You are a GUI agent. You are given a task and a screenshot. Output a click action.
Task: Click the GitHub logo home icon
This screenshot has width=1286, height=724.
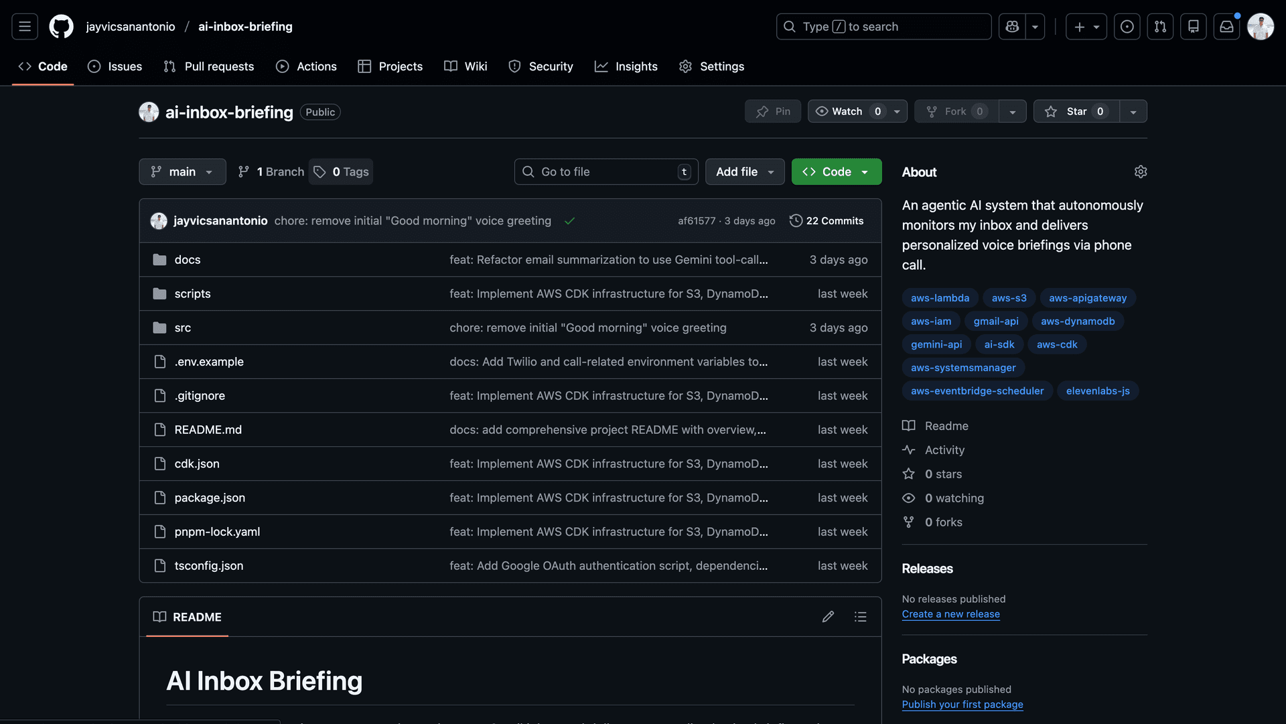click(x=61, y=27)
